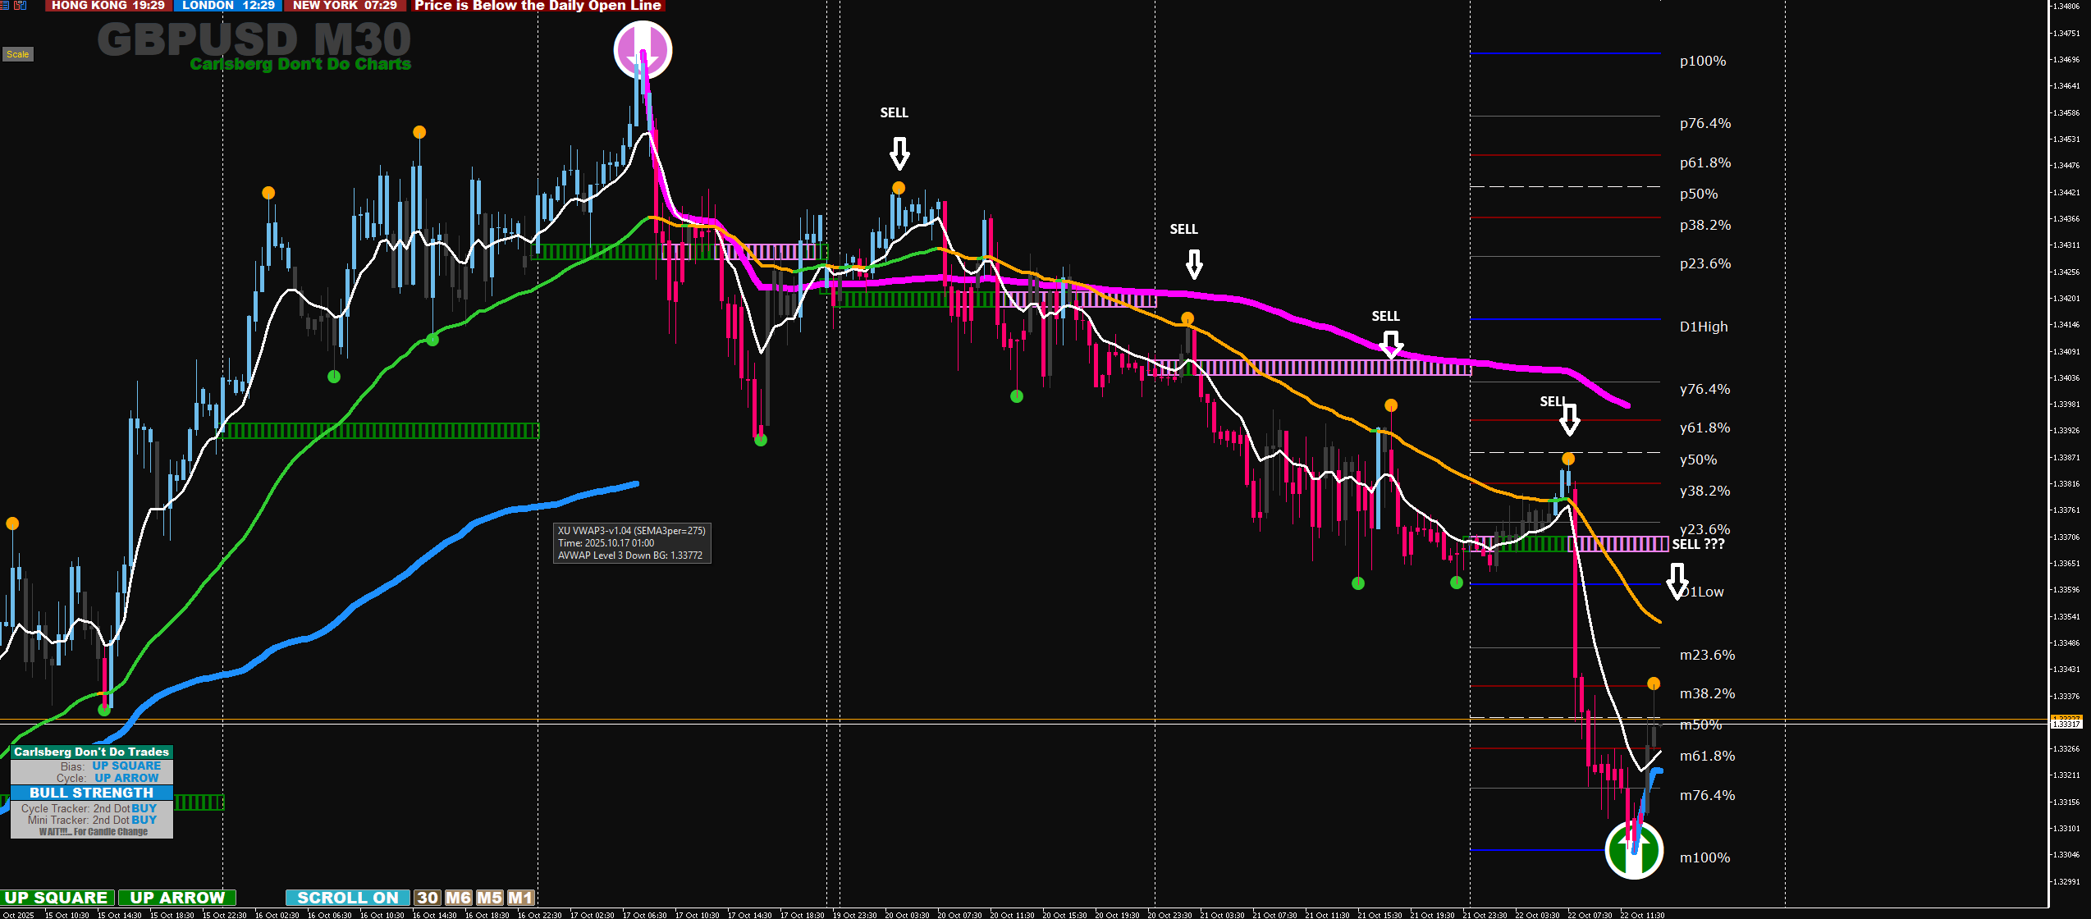2091x919 pixels.
Task: Click the first SELL down arrow
Action: (899, 153)
